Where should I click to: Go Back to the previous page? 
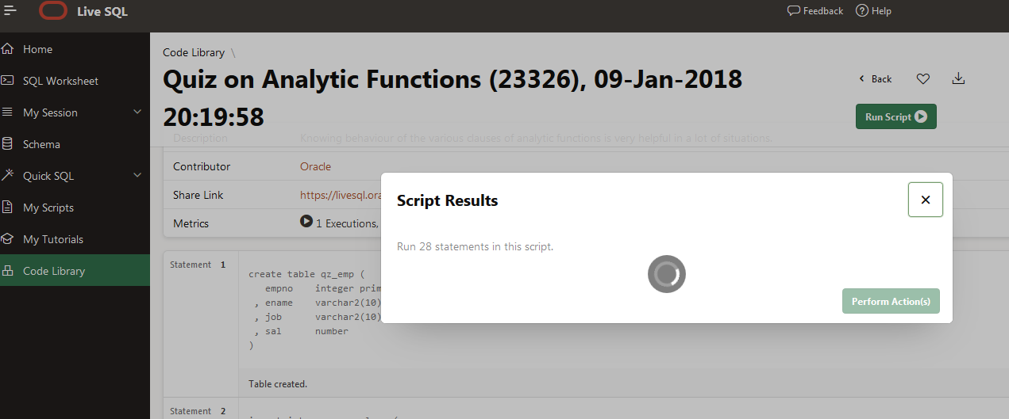[876, 79]
